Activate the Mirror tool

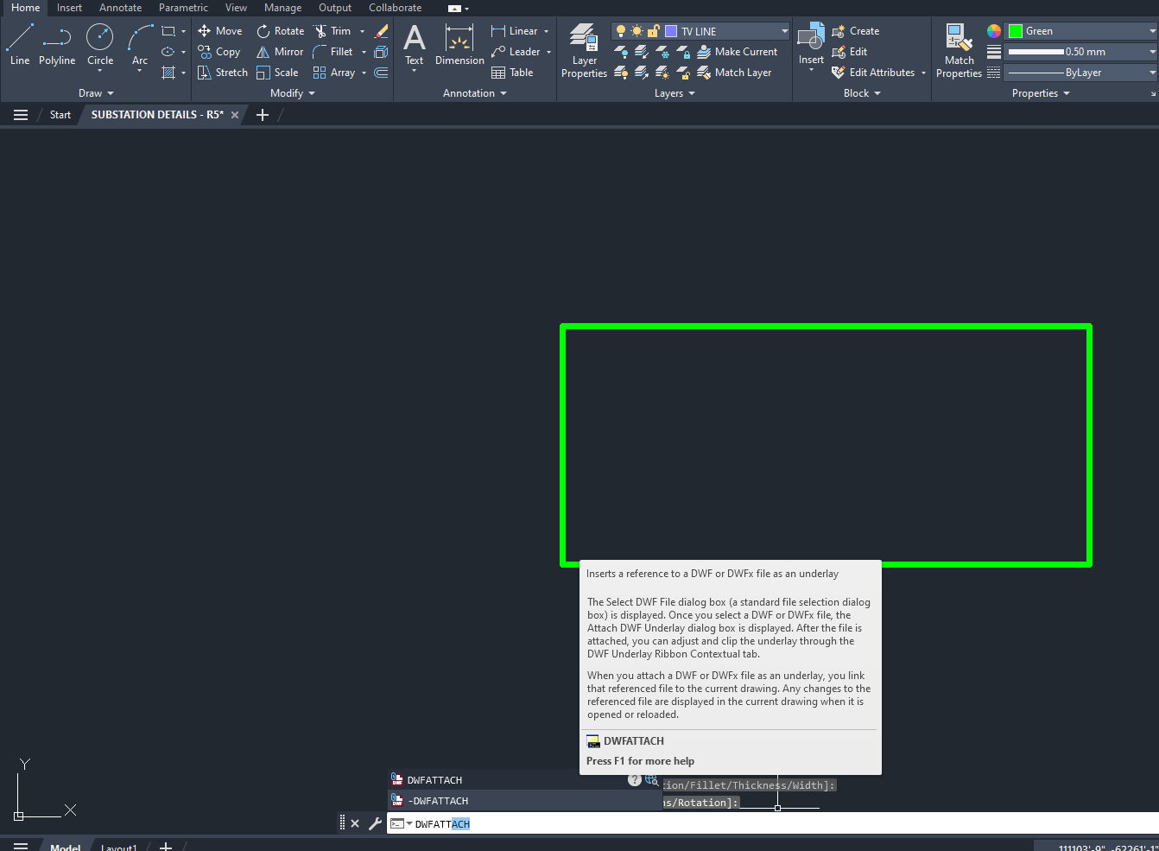coord(280,51)
